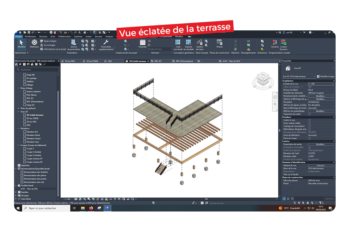
Task: Expand the Groupes tree node
Action: click(16, 196)
